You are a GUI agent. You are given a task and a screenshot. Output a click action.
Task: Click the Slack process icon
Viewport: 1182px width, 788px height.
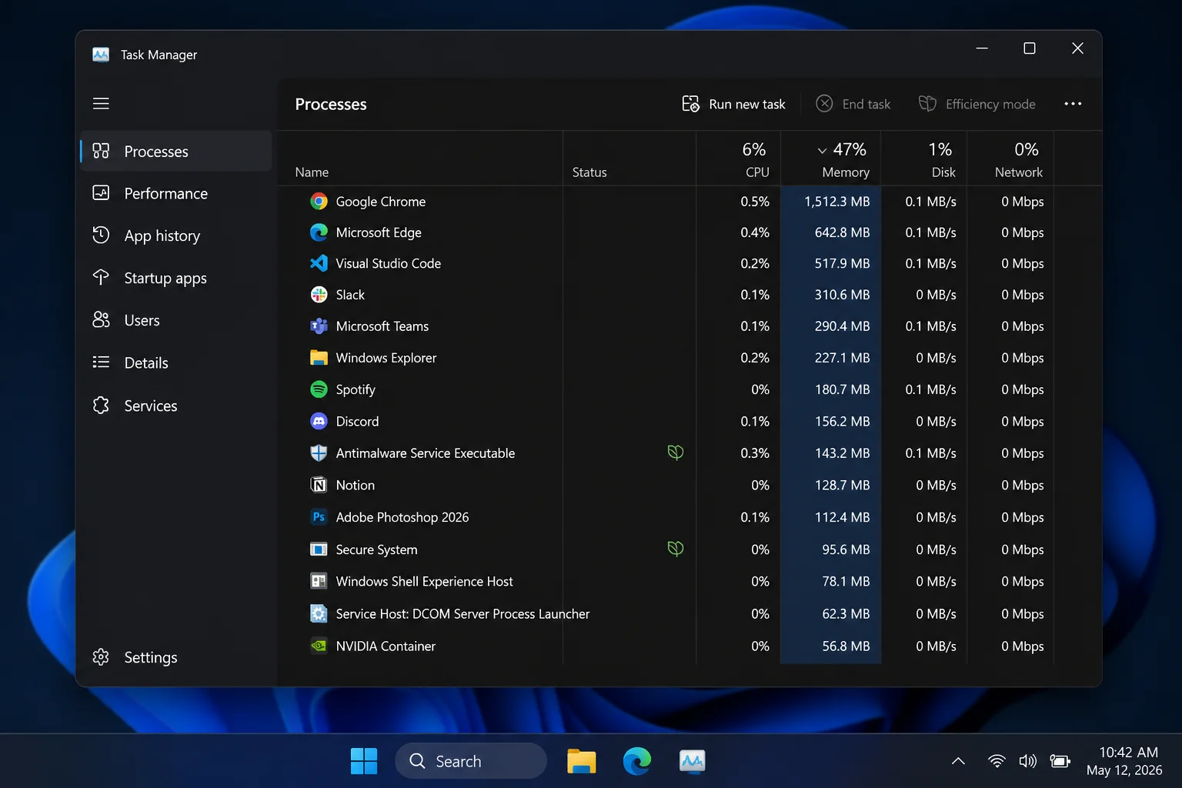(319, 295)
